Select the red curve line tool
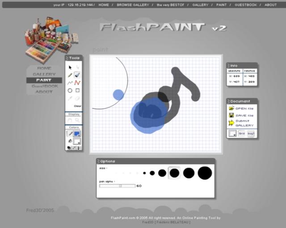This screenshot has width=286, height=228. [77, 83]
